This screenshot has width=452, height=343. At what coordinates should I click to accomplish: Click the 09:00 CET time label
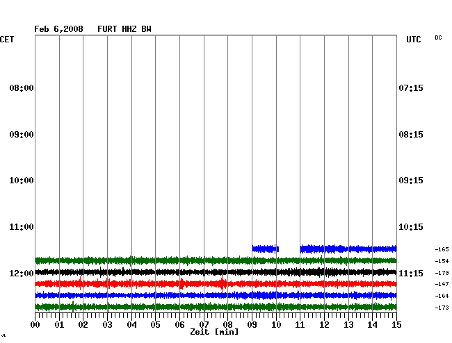point(22,135)
